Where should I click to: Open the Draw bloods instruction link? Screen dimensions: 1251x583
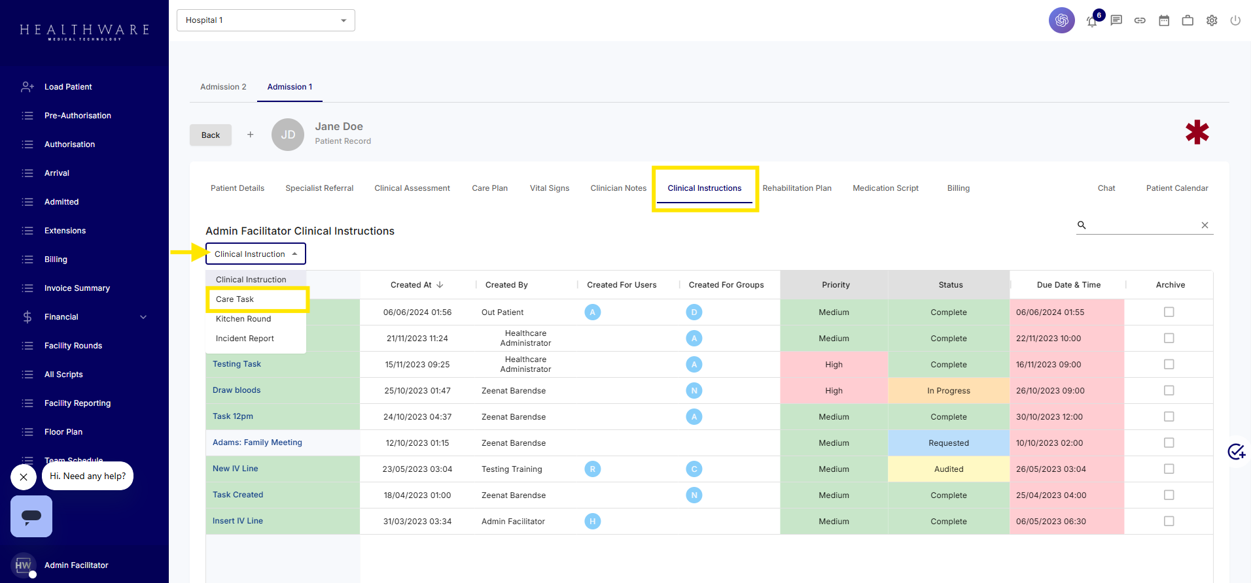tap(237, 390)
